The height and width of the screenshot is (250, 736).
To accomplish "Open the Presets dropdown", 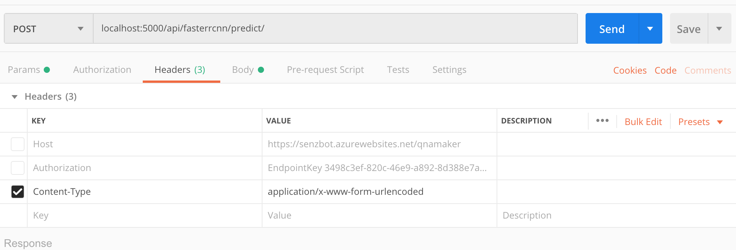I will [x=700, y=122].
